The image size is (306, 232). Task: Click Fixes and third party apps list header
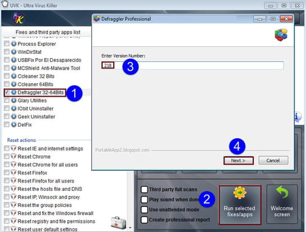48,32
